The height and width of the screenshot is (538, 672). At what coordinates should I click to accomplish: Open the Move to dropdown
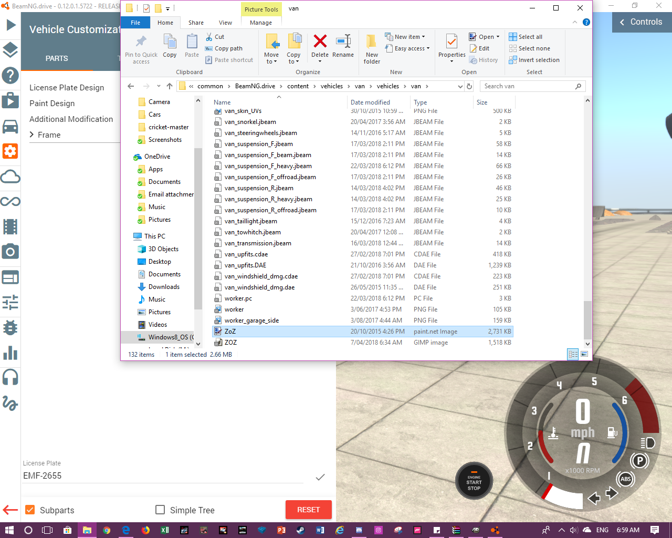[x=271, y=49]
